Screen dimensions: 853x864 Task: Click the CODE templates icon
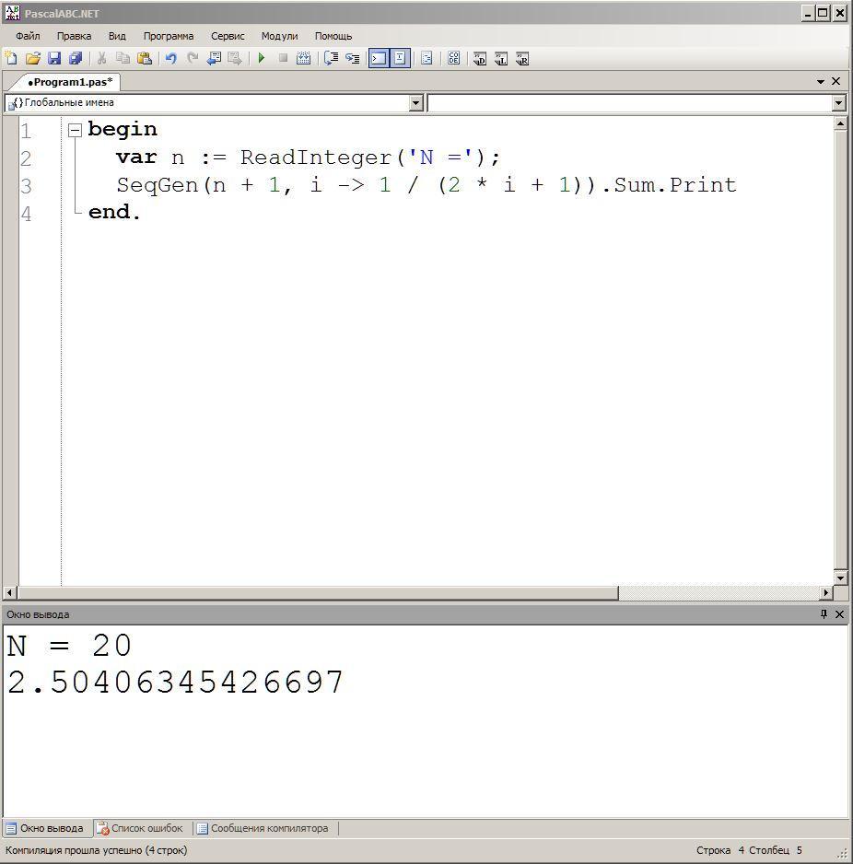coord(453,58)
